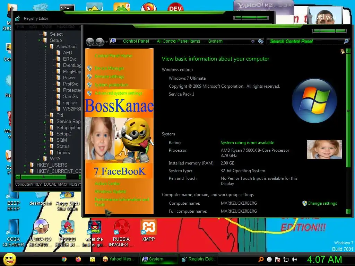355x266 pixels.
Task: Go to Control Panel Home
Action: (113, 56)
